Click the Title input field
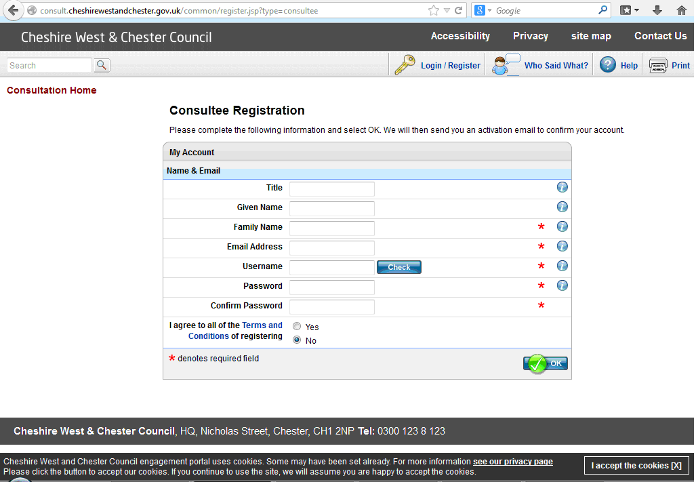This screenshot has height=482, width=696. [331, 188]
